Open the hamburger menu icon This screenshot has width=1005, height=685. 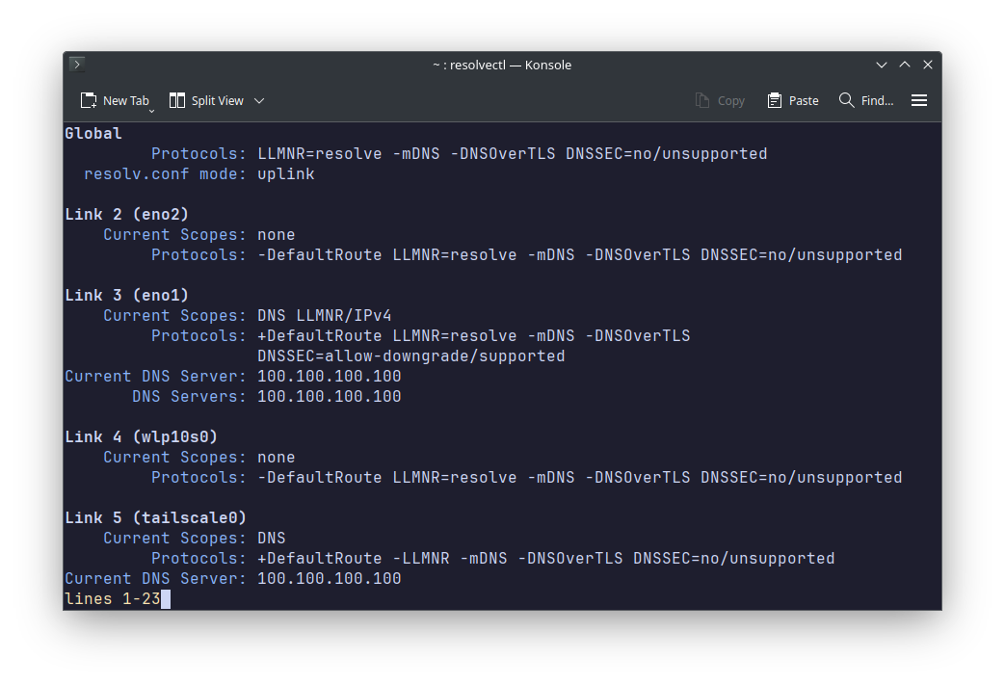(919, 99)
